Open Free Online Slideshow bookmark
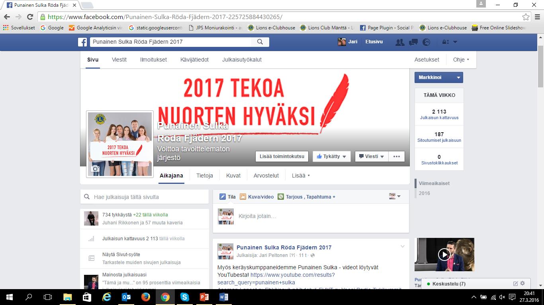The height and width of the screenshot is (305, 544). pos(499,28)
